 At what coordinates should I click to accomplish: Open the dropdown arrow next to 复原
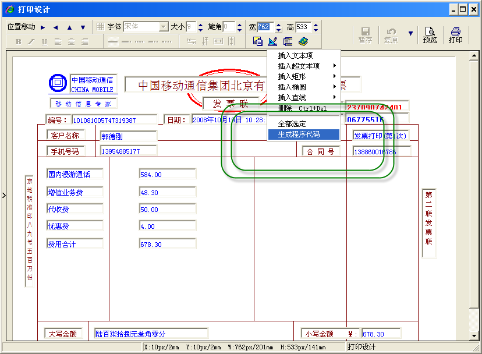click(x=410, y=33)
